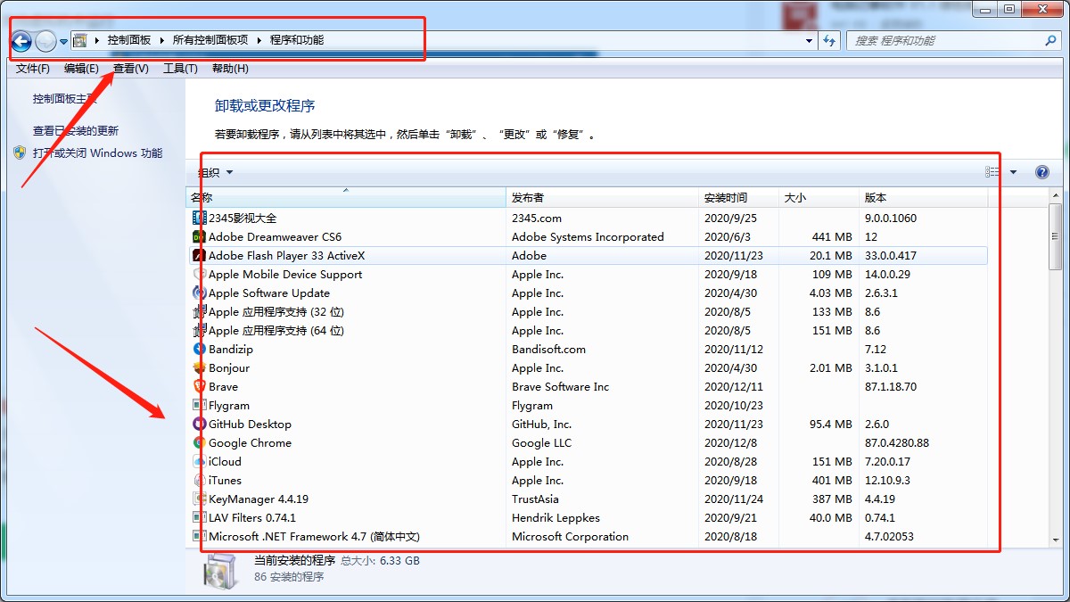Viewport: 1070px width, 602px height.
Task: Click the back navigation arrow button
Action: tap(21, 41)
